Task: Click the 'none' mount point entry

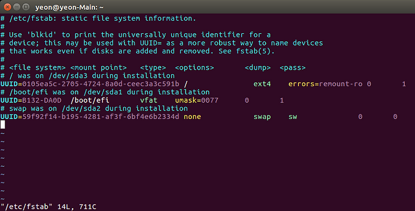Action: click(x=193, y=117)
